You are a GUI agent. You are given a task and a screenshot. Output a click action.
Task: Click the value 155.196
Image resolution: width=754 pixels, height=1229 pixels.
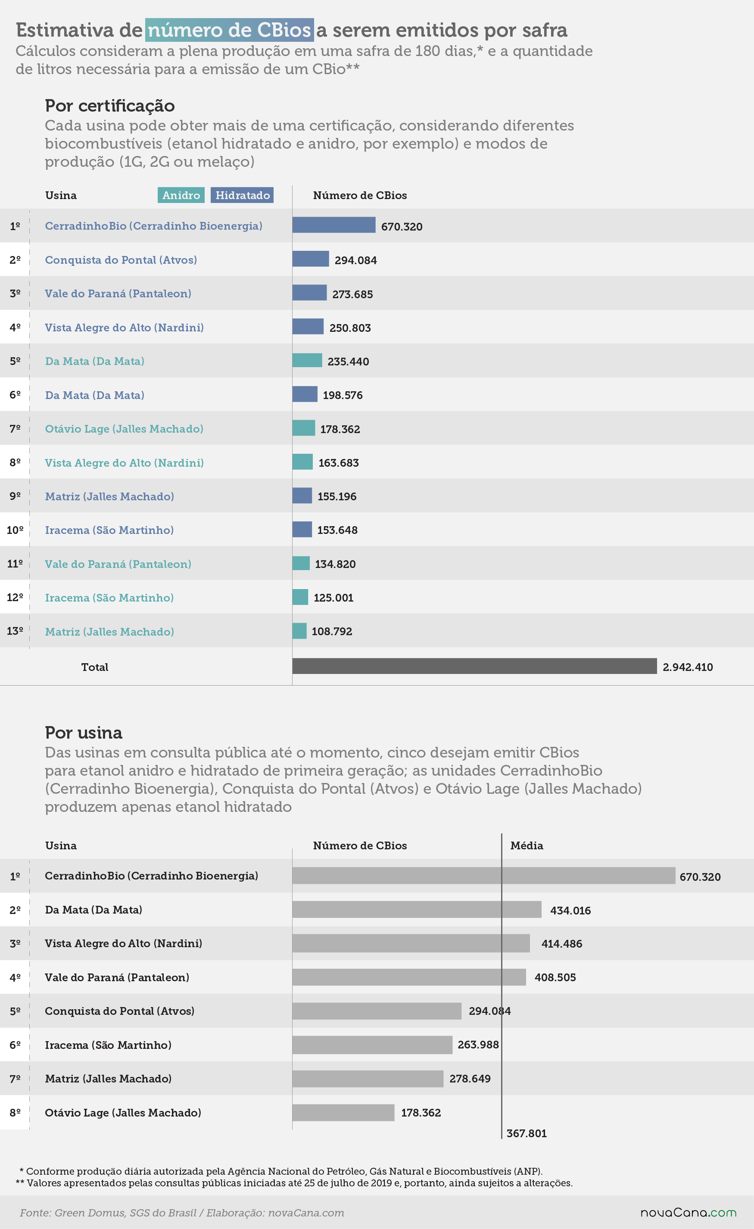click(x=337, y=496)
